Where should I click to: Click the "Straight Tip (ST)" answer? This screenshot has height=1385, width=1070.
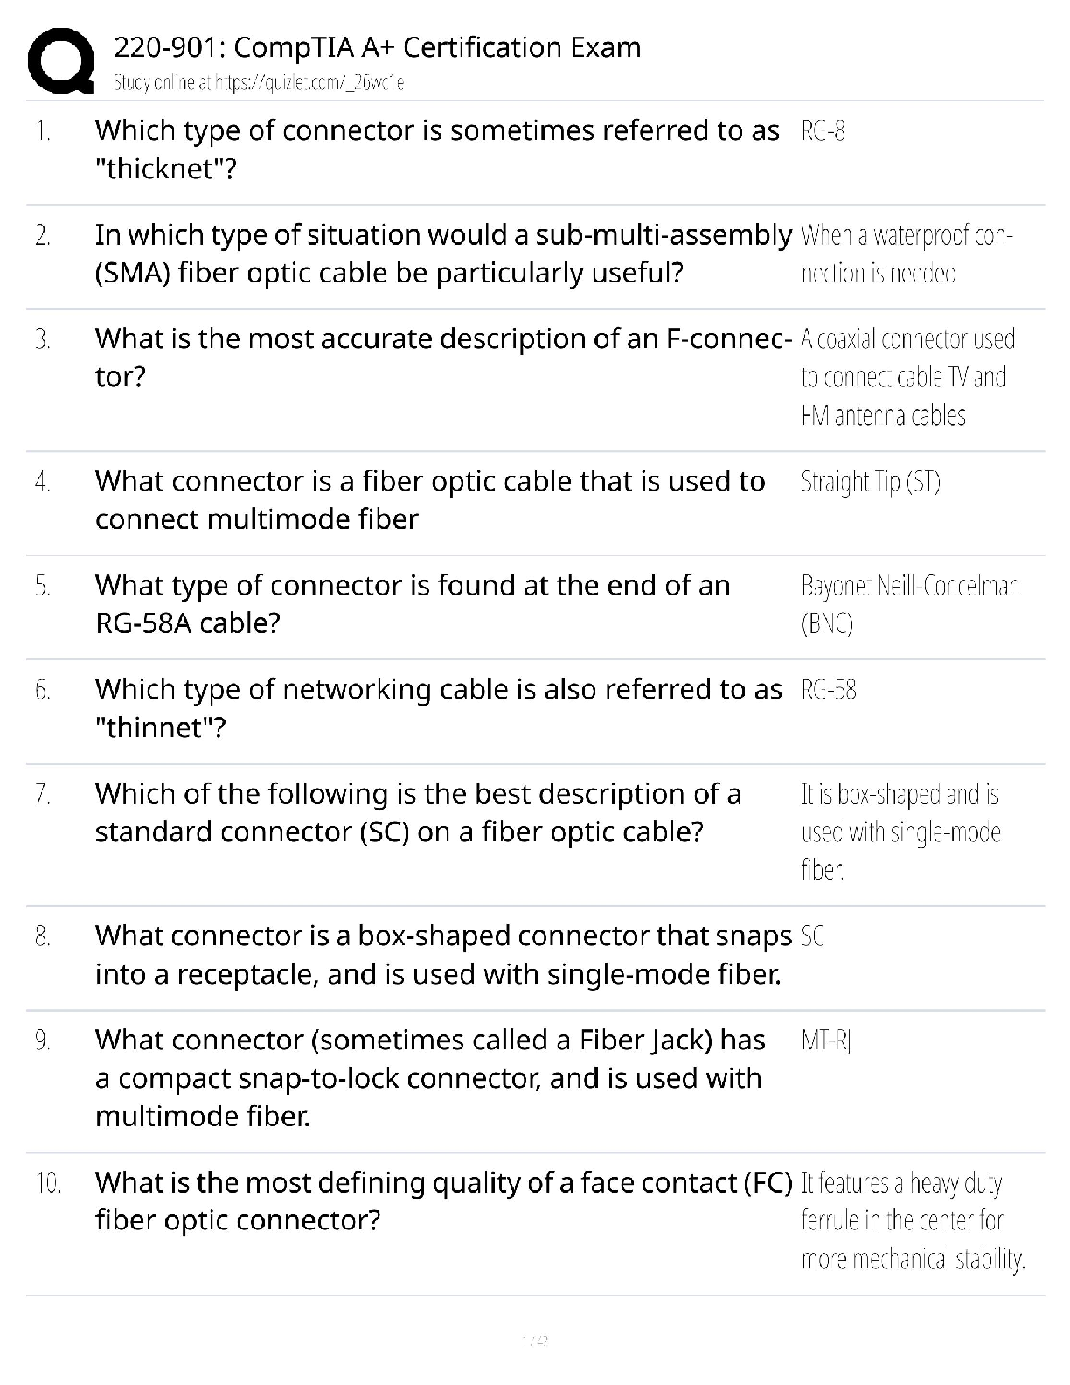pyautogui.click(x=870, y=482)
